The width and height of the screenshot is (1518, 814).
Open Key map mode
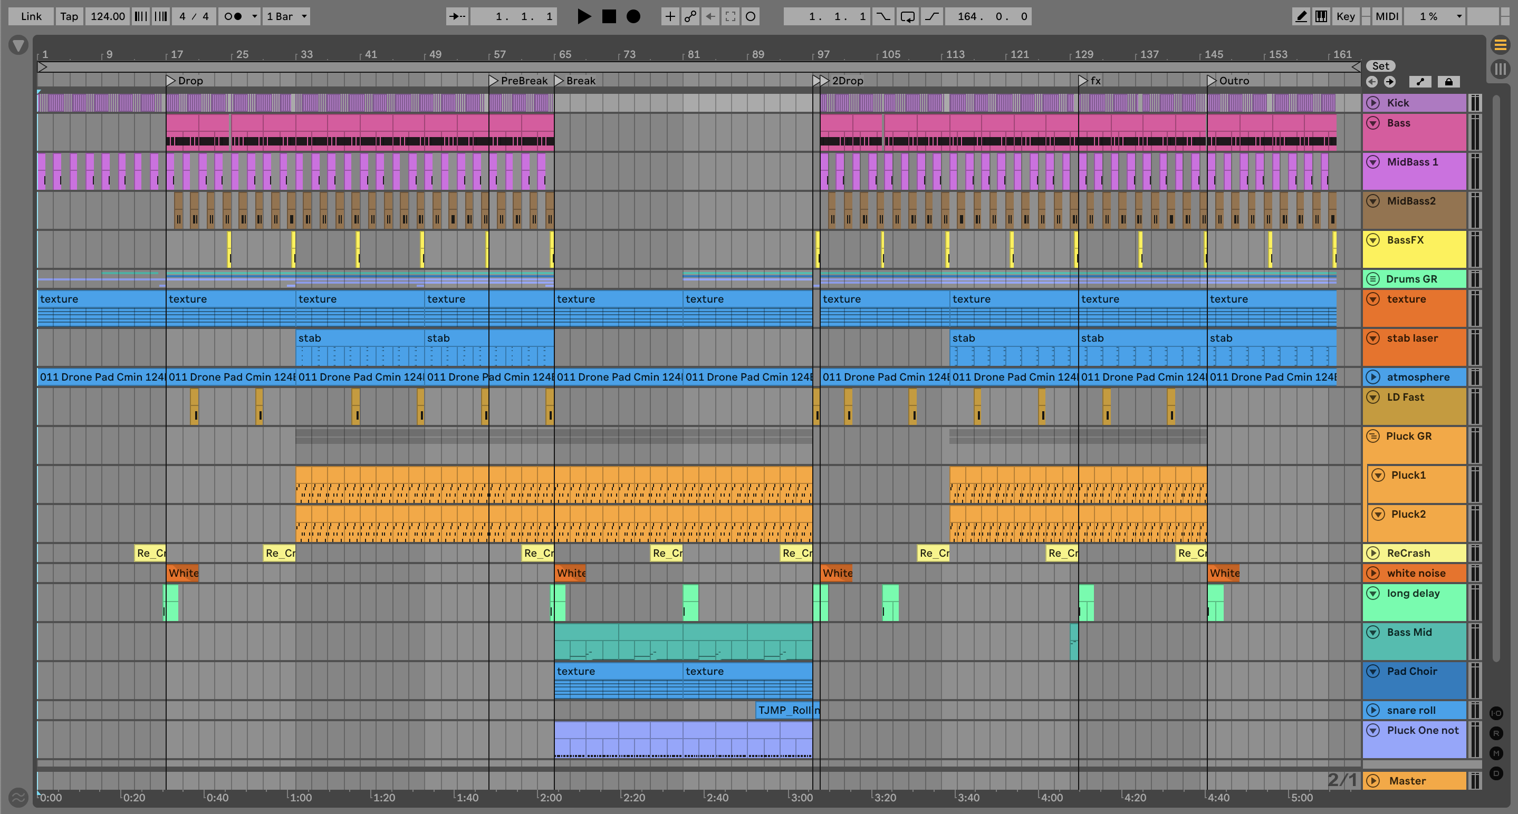click(x=1346, y=16)
